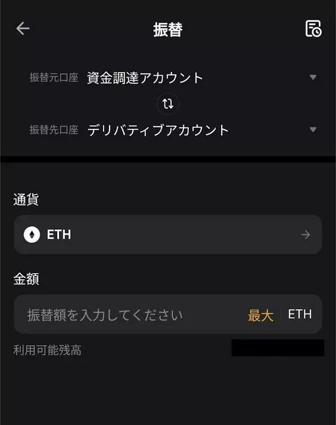Screen dimensions: 336x425
Task: Click the 振替 page title
Action: (168, 29)
